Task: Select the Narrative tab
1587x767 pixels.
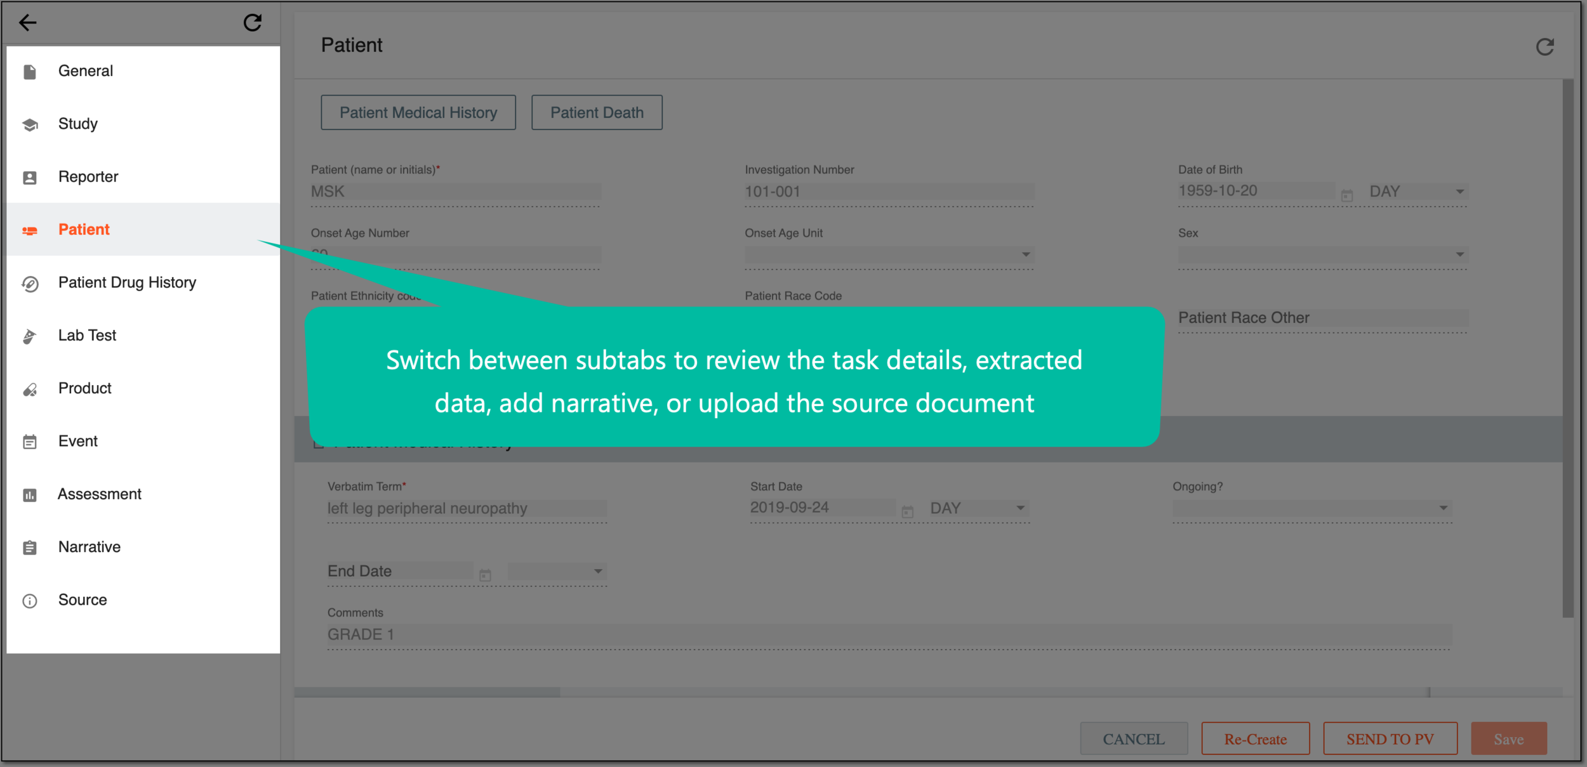Action: [x=143, y=547]
